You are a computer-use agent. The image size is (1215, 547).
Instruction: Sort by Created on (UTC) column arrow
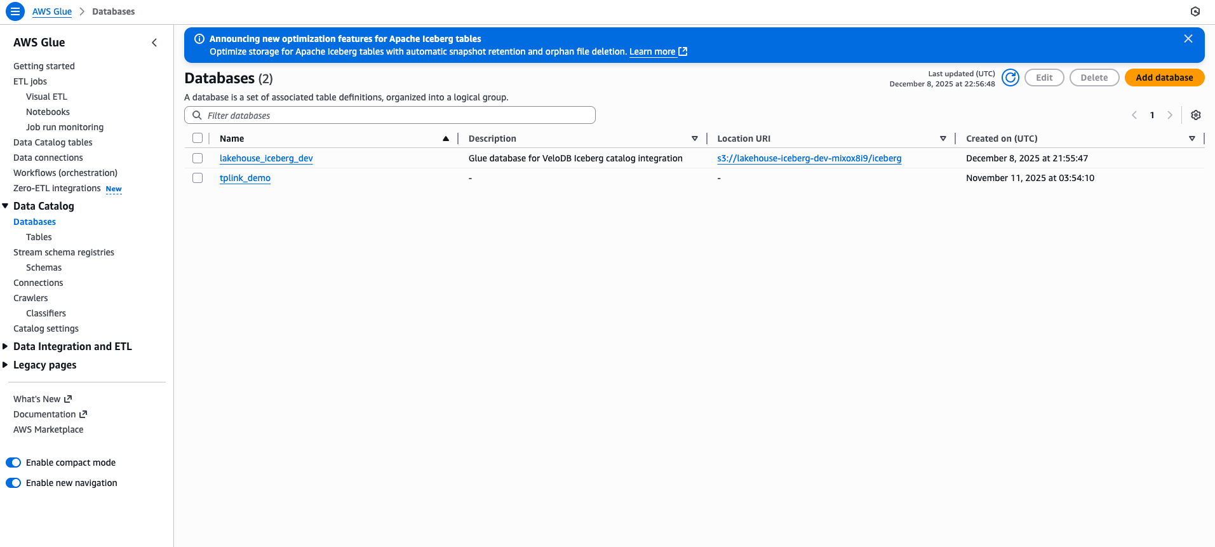pyautogui.click(x=1192, y=138)
